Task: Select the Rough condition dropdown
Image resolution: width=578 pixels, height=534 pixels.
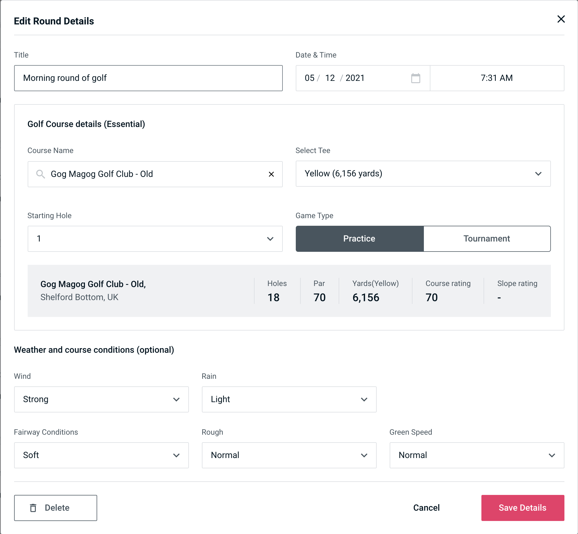Action: coord(290,455)
